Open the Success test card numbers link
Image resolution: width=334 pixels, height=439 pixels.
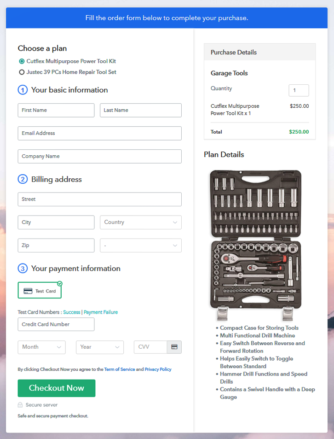tap(72, 312)
